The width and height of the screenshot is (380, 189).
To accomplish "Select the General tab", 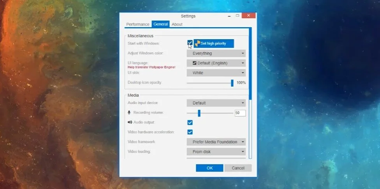I will (161, 24).
